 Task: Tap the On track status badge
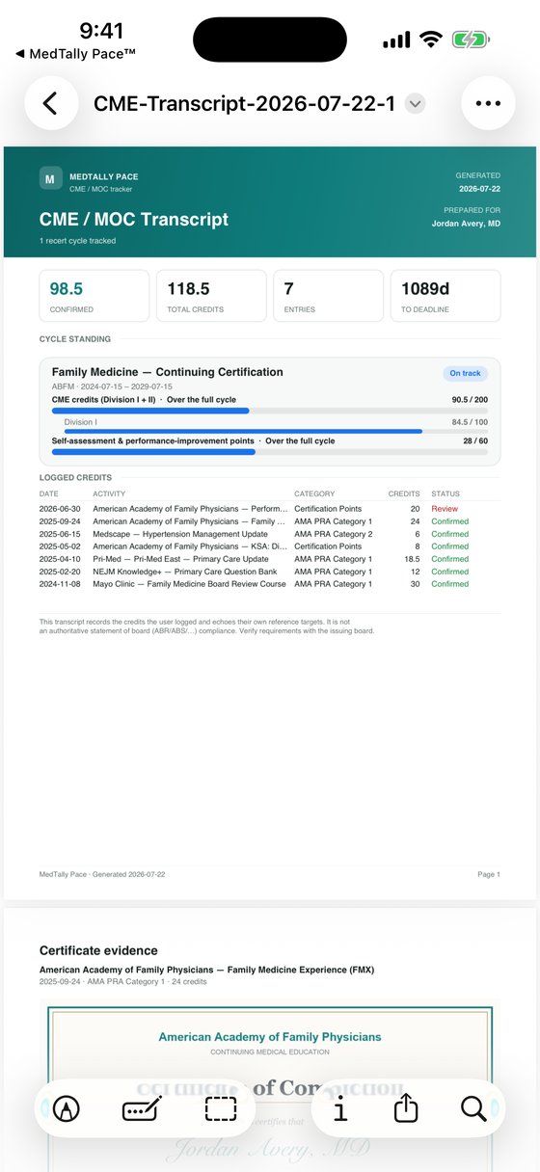pos(465,373)
